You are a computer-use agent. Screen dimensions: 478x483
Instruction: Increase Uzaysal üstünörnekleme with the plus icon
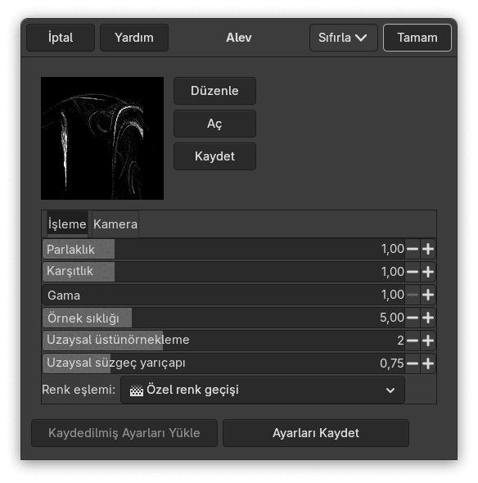pyautogui.click(x=428, y=341)
